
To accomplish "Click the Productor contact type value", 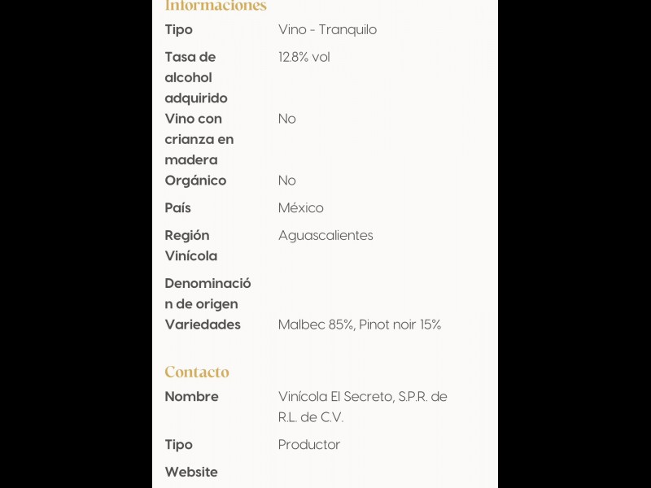I will point(309,445).
